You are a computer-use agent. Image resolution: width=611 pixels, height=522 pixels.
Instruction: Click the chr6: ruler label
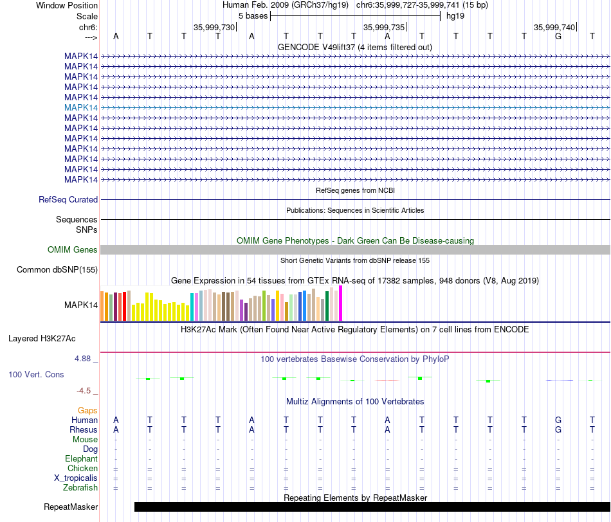point(88,27)
